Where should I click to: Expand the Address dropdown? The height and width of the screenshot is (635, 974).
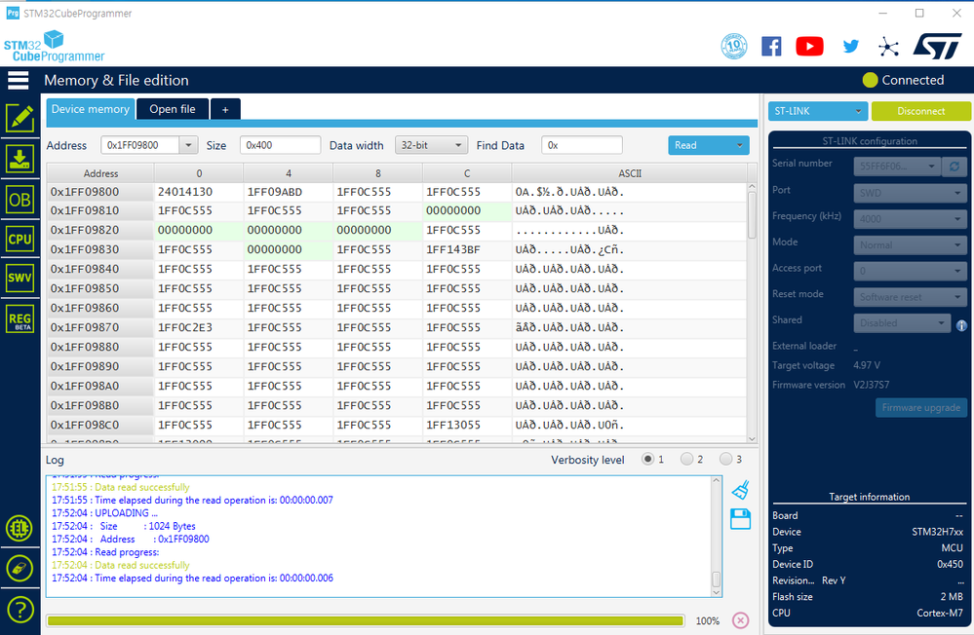[189, 145]
